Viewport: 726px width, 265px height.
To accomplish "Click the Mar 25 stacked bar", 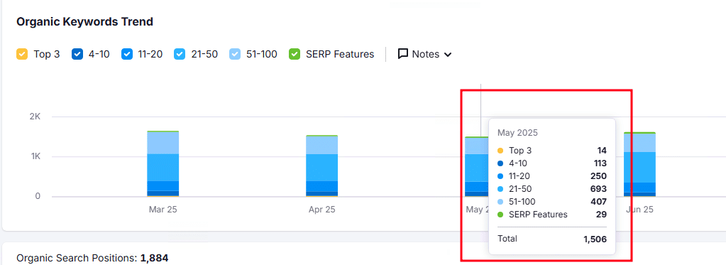I will click(x=163, y=164).
